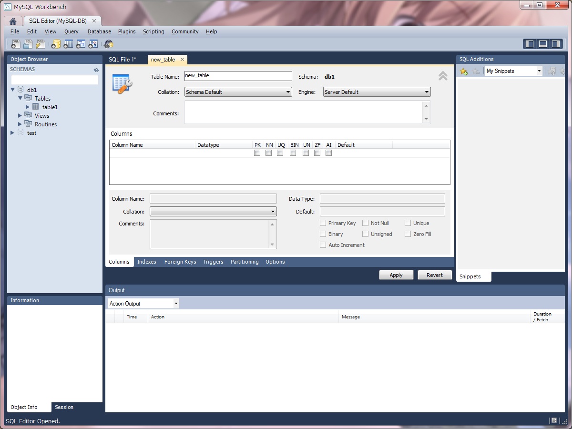This screenshot has height=429, width=572.
Task: Switch to the Triggers tab
Action: tap(213, 262)
